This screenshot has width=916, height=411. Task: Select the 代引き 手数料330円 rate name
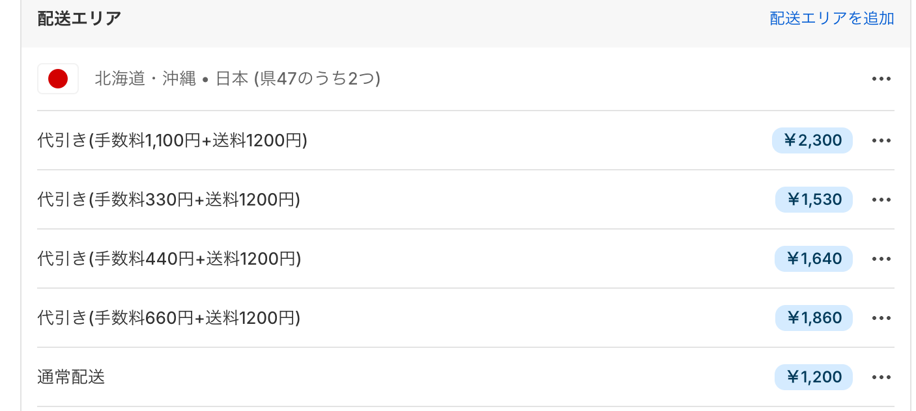pyautogui.click(x=169, y=200)
